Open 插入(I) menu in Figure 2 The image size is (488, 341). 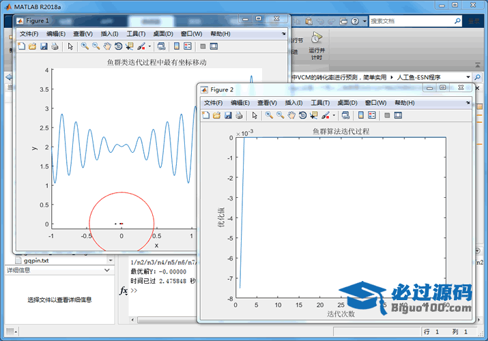pos(294,102)
